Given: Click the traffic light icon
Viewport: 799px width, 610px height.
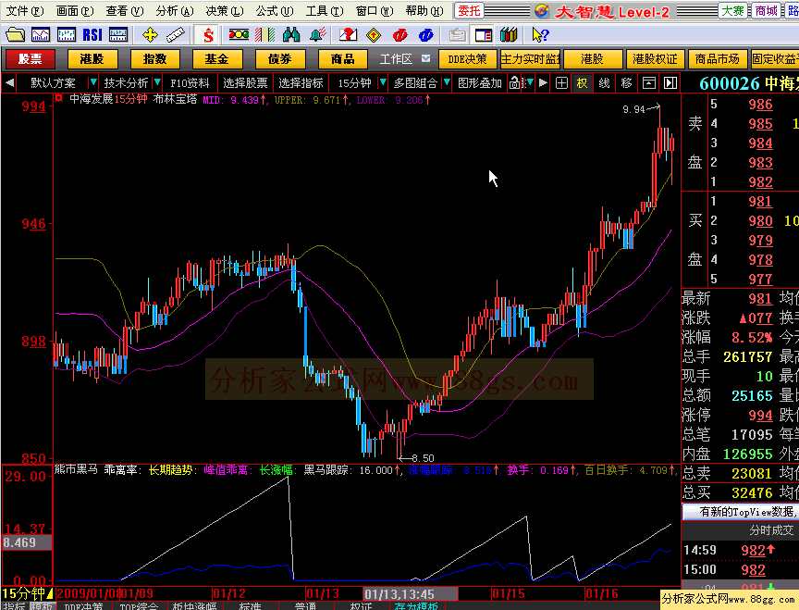Looking at the screenshot, I should (x=239, y=34).
